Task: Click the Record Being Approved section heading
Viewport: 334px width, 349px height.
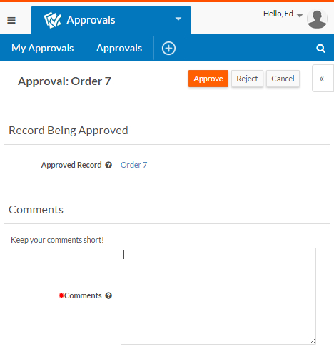Action: click(x=69, y=131)
